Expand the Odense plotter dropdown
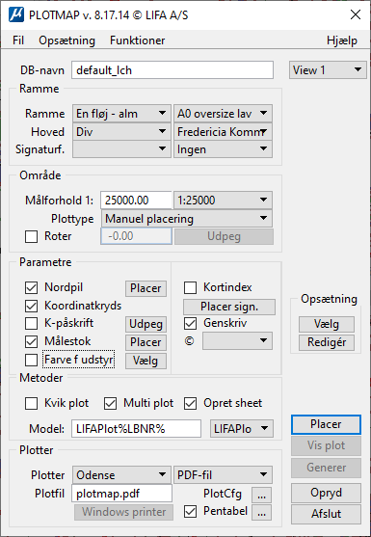This screenshot has width=371, height=537. point(121,475)
